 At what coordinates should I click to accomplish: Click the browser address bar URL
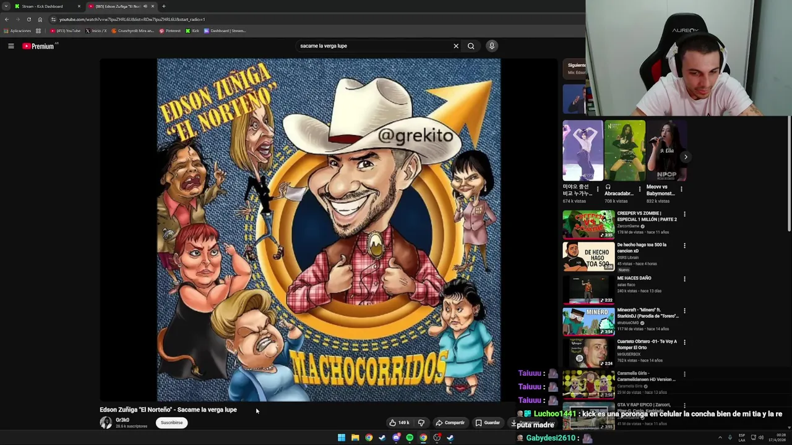point(132,19)
